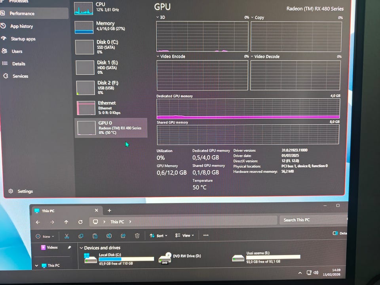The height and width of the screenshot is (285, 380).
Task: Click the 50 °C temperature value
Action: click(199, 187)
